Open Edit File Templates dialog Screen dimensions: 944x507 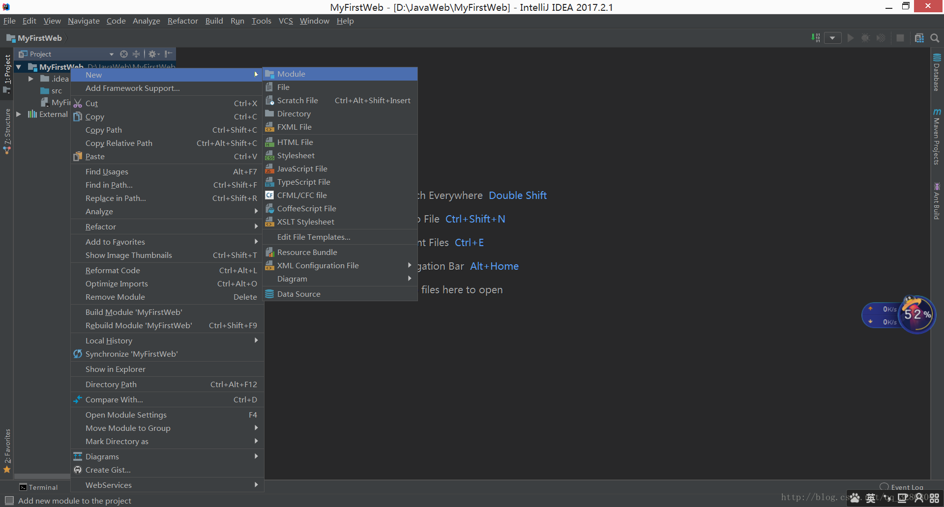point(340,237)
